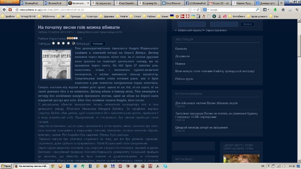Expand the address bar history dropdown arrow
This screenshot has width=301, height=169.
coord(194,10)
